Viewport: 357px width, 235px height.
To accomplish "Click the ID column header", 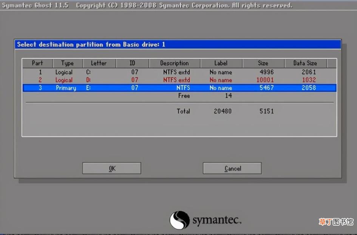I will (x=132, y=63).
